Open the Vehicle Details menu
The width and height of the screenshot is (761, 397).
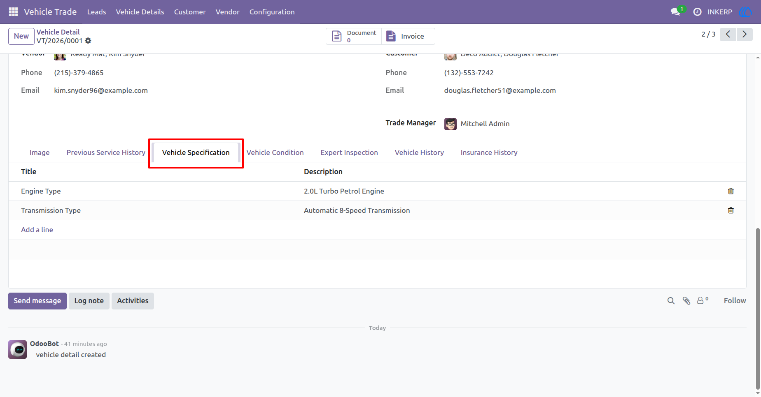click(140, 12)
